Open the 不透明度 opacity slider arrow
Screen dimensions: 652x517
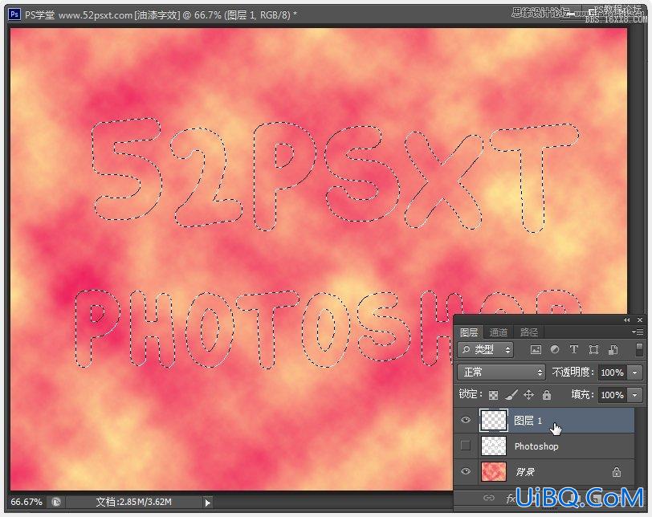coord(635,372)
